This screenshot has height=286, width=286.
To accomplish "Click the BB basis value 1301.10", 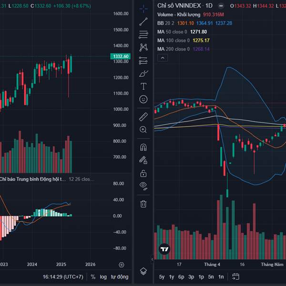I will 185,23.
